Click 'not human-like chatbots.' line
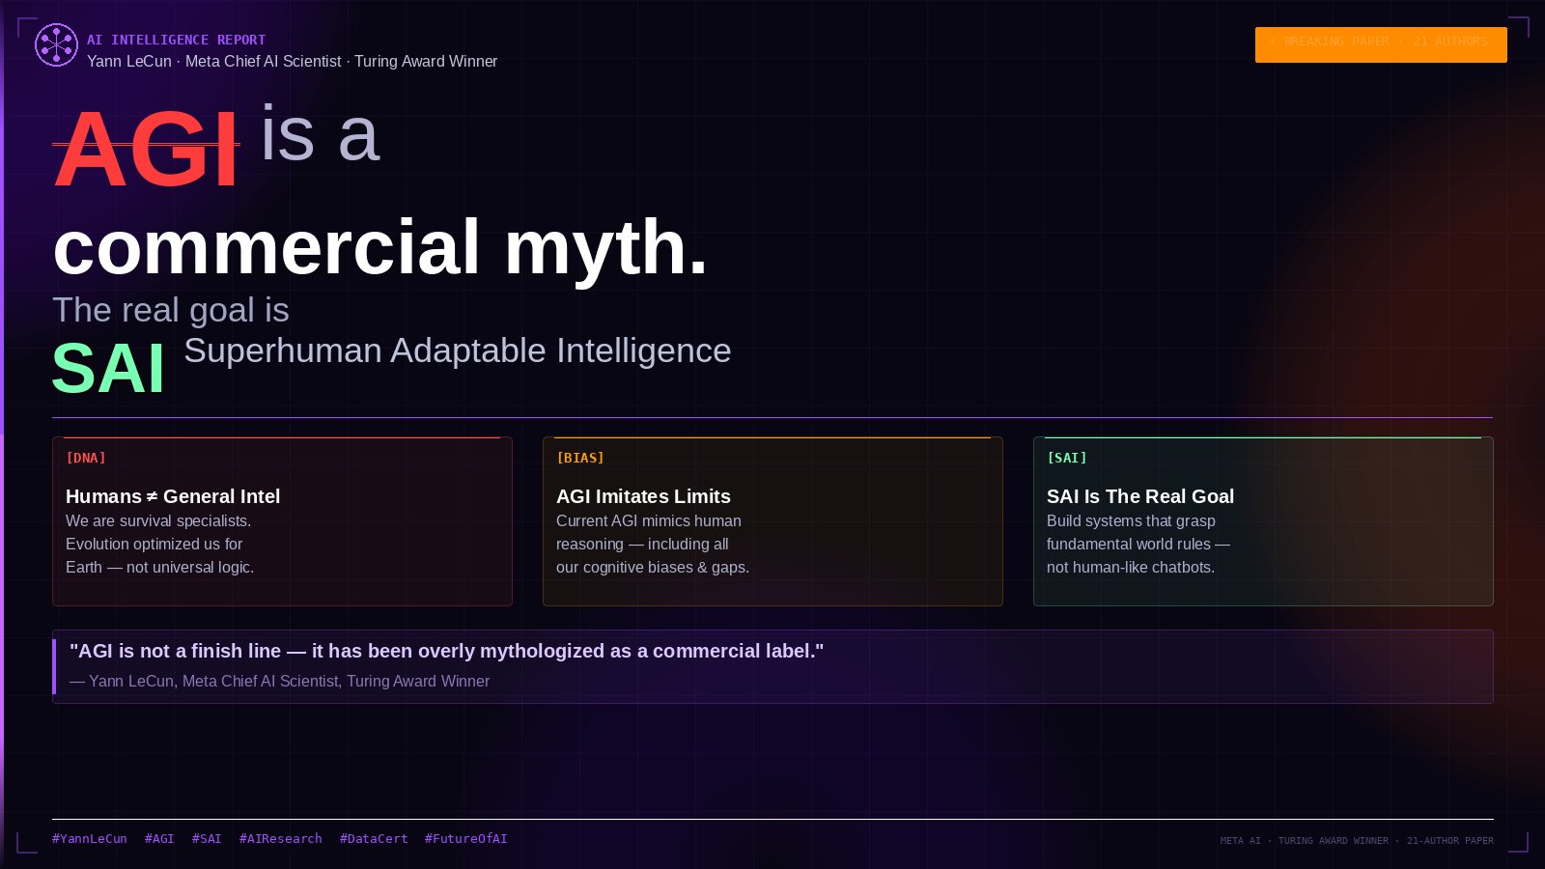Viewport: 1545px width, 869px height. coord(1131,567)
